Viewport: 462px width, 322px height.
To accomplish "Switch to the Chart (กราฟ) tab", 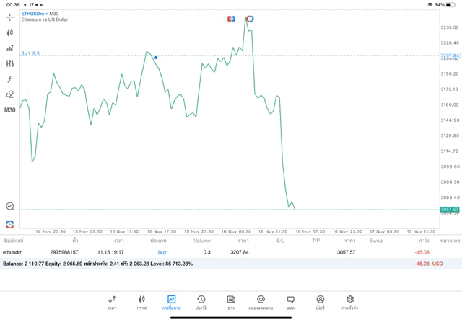I will click(x=141, y=302).
